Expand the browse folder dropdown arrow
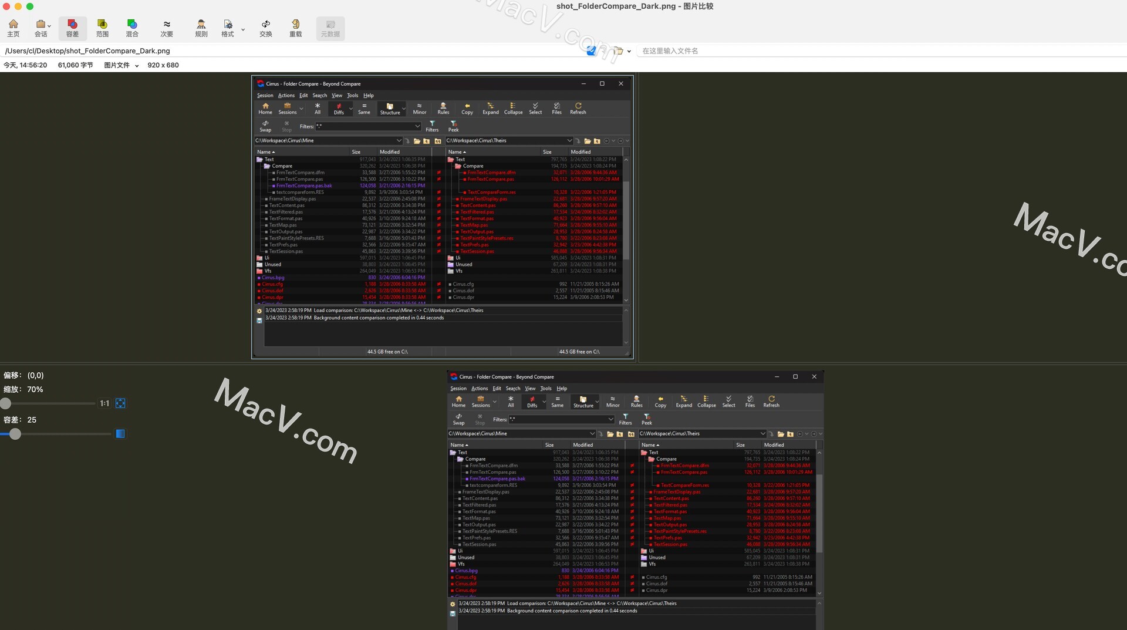The height and width of the screenshot is (630, 1127). 629,51
